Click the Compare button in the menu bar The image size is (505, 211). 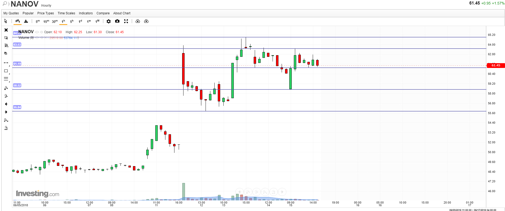[103, 13]
